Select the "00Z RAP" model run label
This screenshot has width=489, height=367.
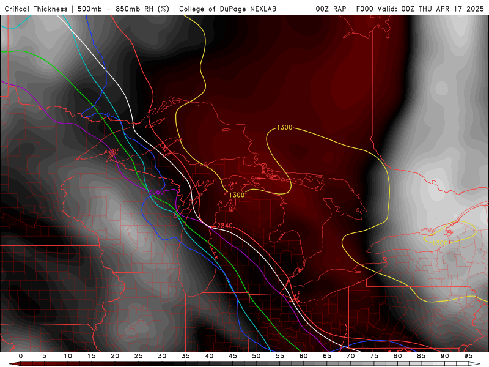point(331,9)
